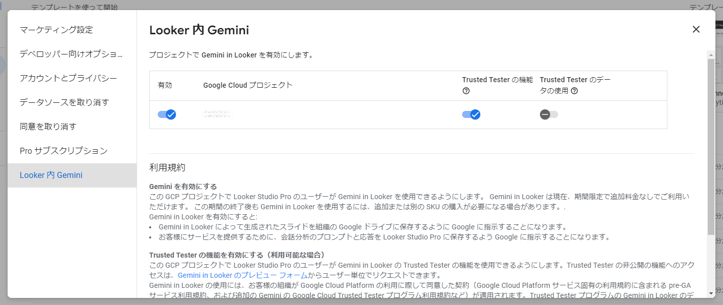This screenshot has width=723, height=305.
Task: Select Looker 内 Gemini sidebar item
Action: (x=51, y=175)
